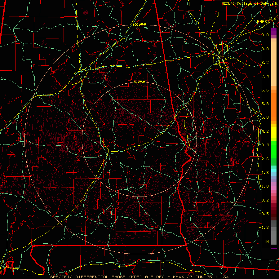The height and width of the screenshot is (279, 279).
Task: Click the 1.8 scale value
Action: click(265, 173)
